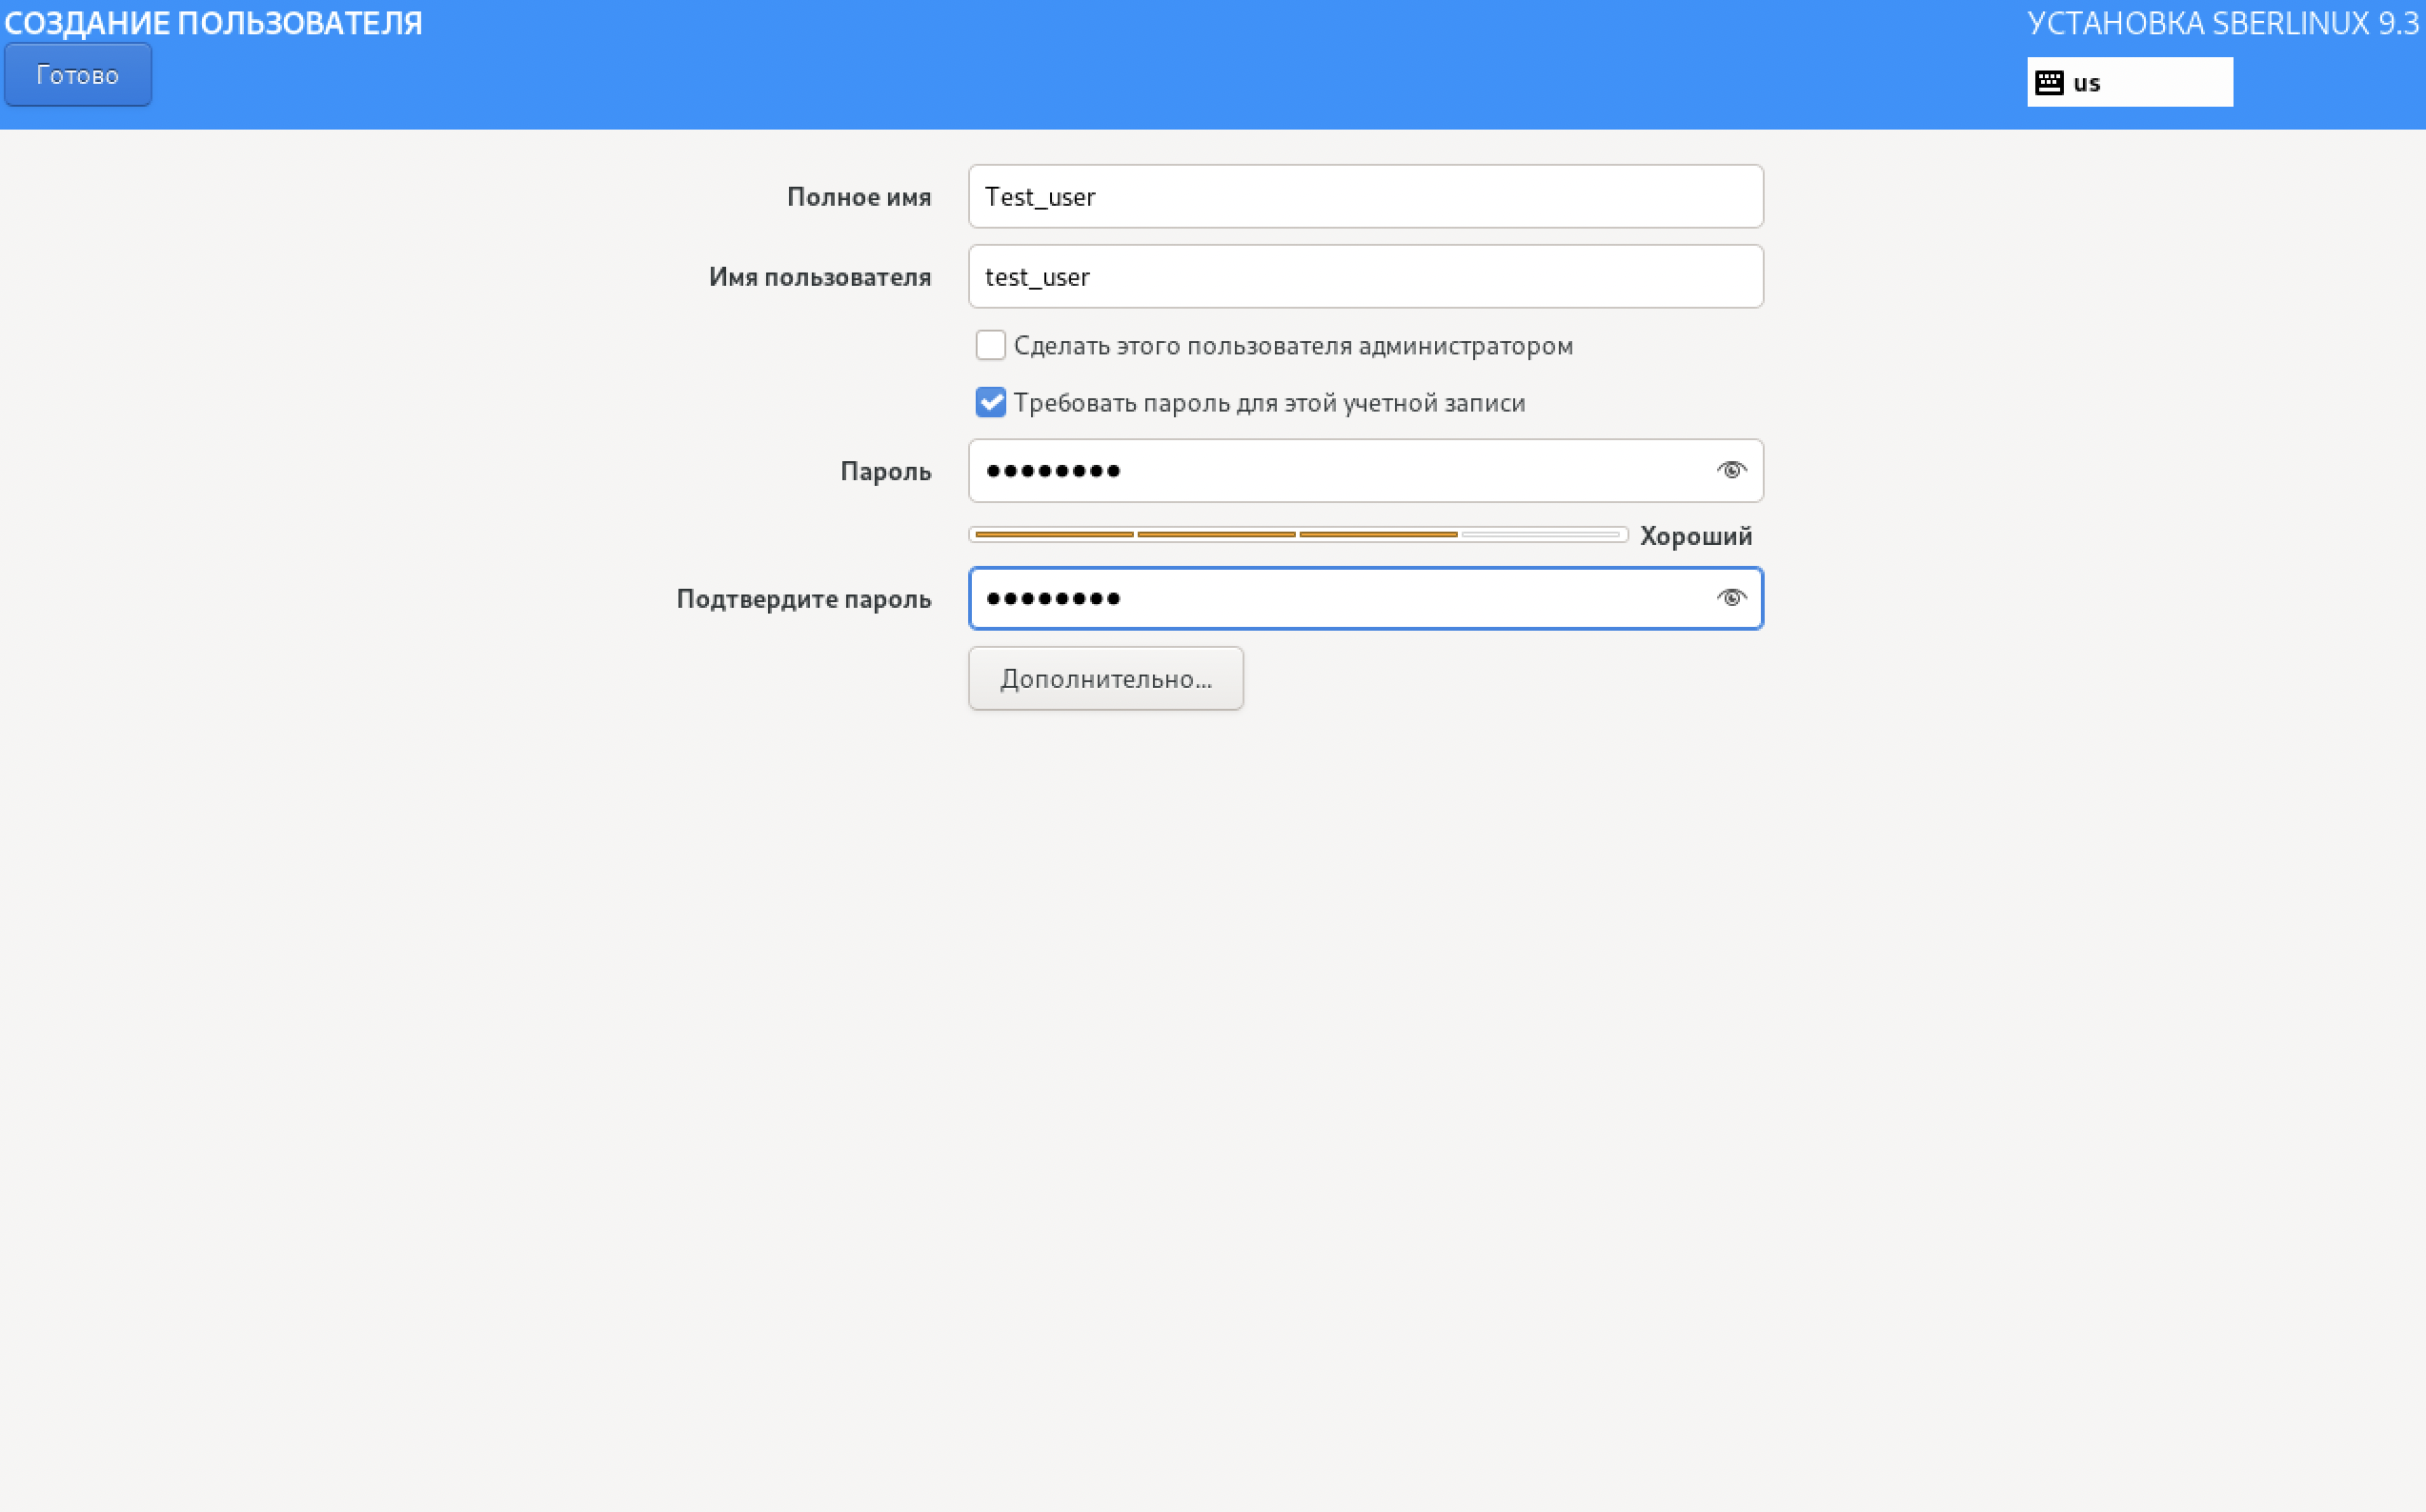2426x1512 pixels.
Task: Click the 'Пароль' label text
Action: pos(885,471)
